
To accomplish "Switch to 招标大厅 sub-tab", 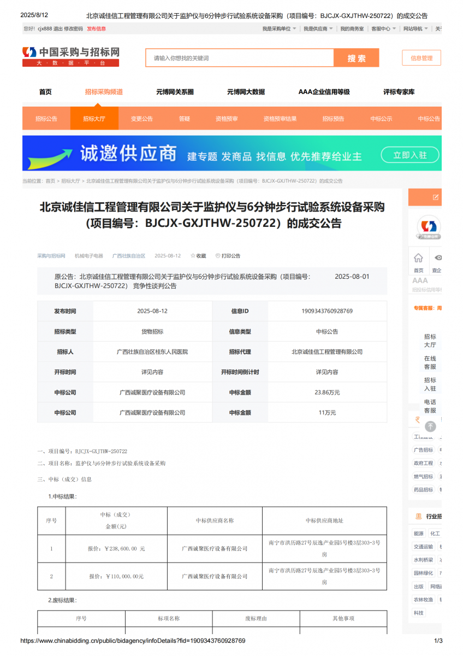I will click(94, 119).
